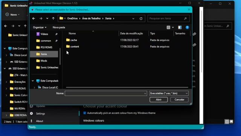Open Vídeos in dialog sidebar
The image size is (241, 136).
[x=44, y=34]
